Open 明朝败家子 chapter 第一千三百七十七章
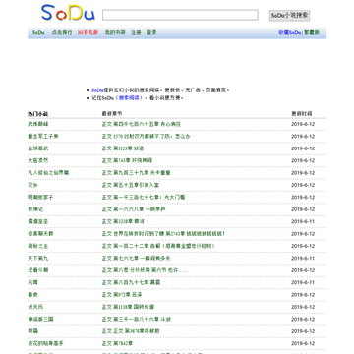Screen dimensions: 354x354 point(144,197)
